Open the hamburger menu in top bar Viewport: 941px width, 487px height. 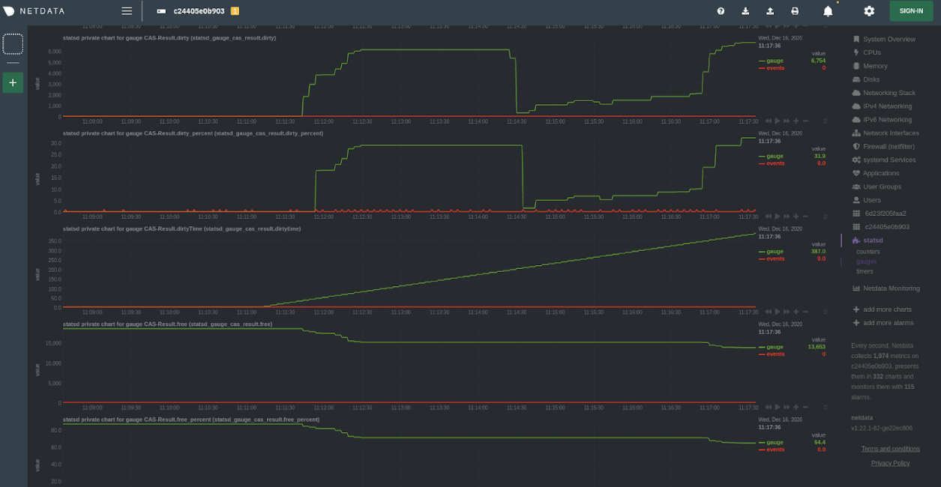(127, 11)
